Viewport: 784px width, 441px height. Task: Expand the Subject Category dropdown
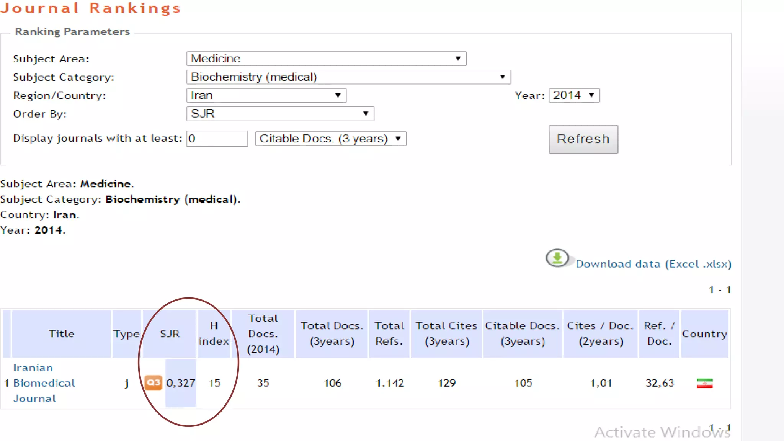point(348,77)
